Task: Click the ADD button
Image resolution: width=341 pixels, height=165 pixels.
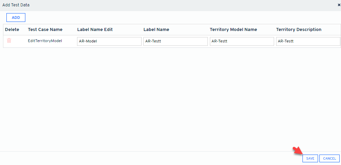Action: click(x=16, y=18)
